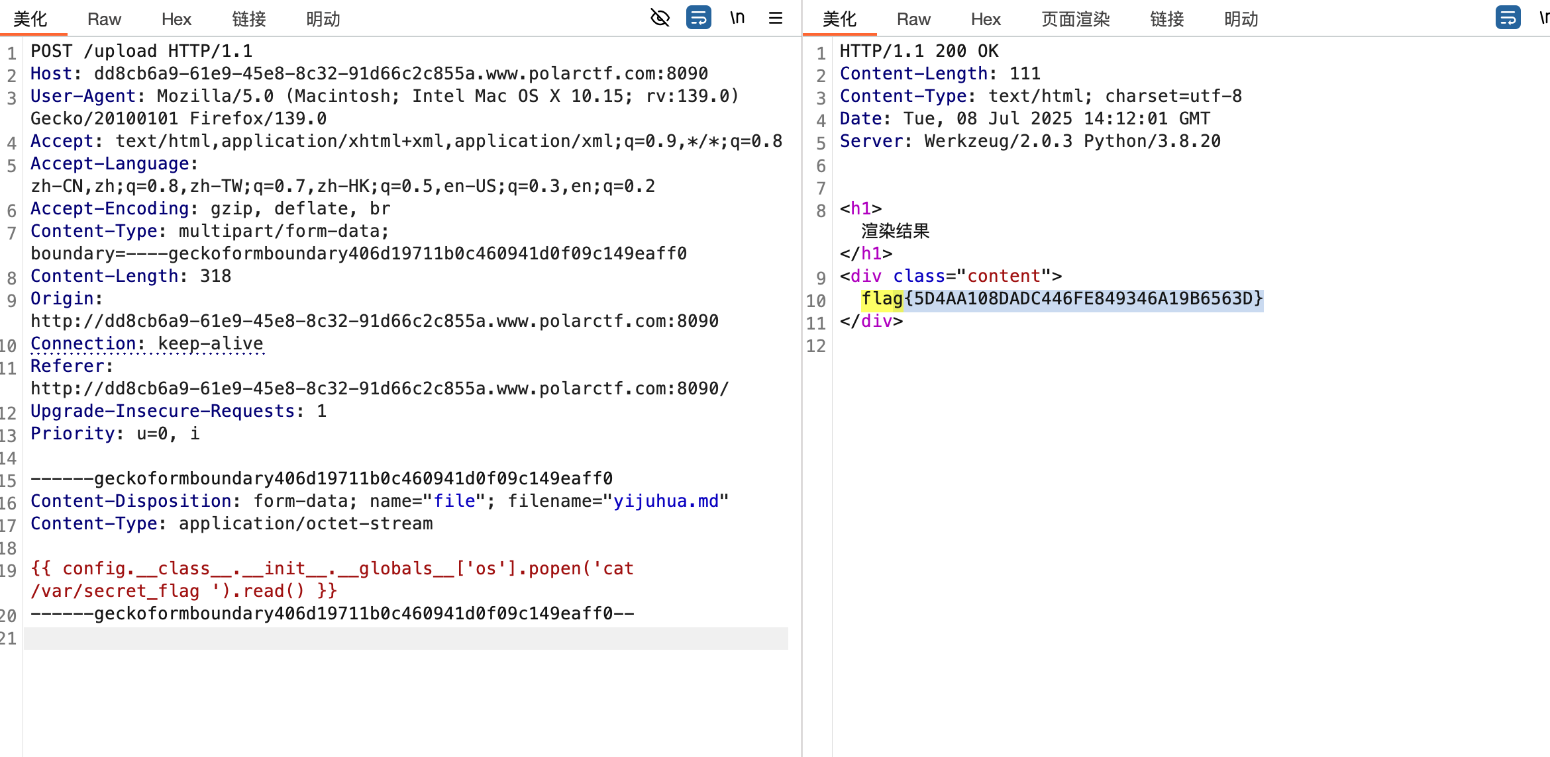Screen dimensions: 1550x757
Task: Toggle the request pane's \n newline display button
Action: coord(737,18)
